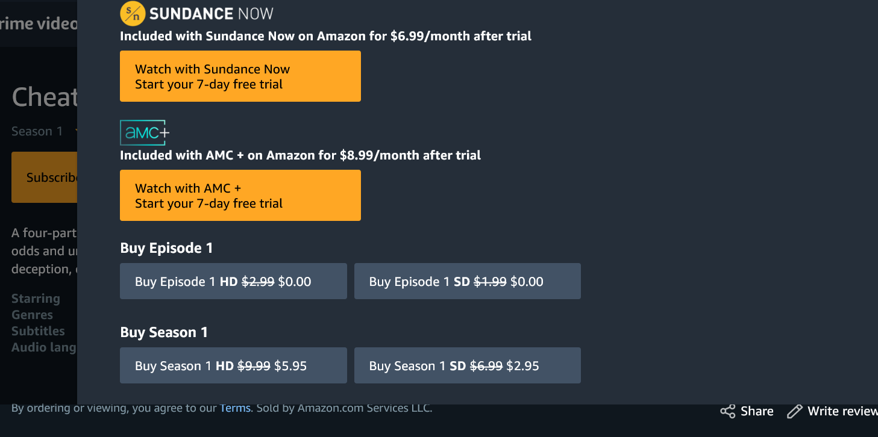Click the Share icon
Screen dimensions: 878x437
(x=728, y=412)
